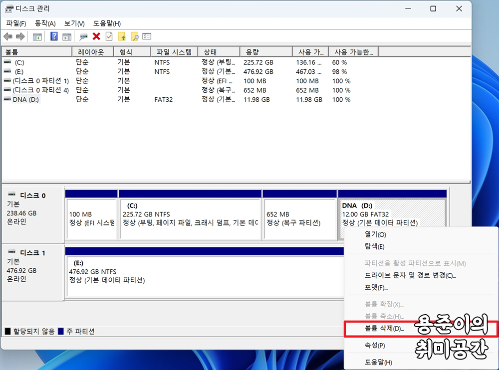This screenshot has width=499, height=370.
Task: Sort by the 레이아웃 column header
Action: pos(93,51)
